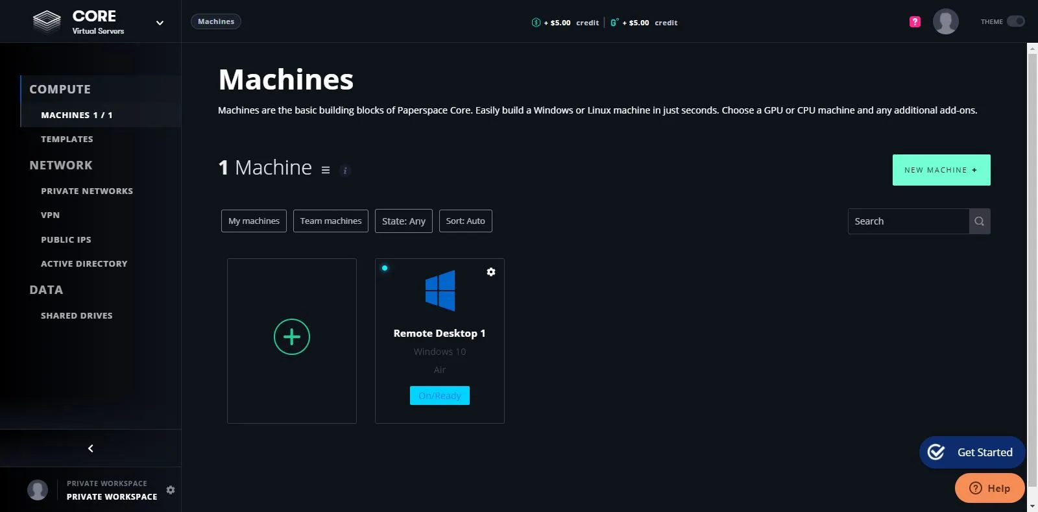Filter by My machines
The image size is (1038, 512).
pos(254,221)
